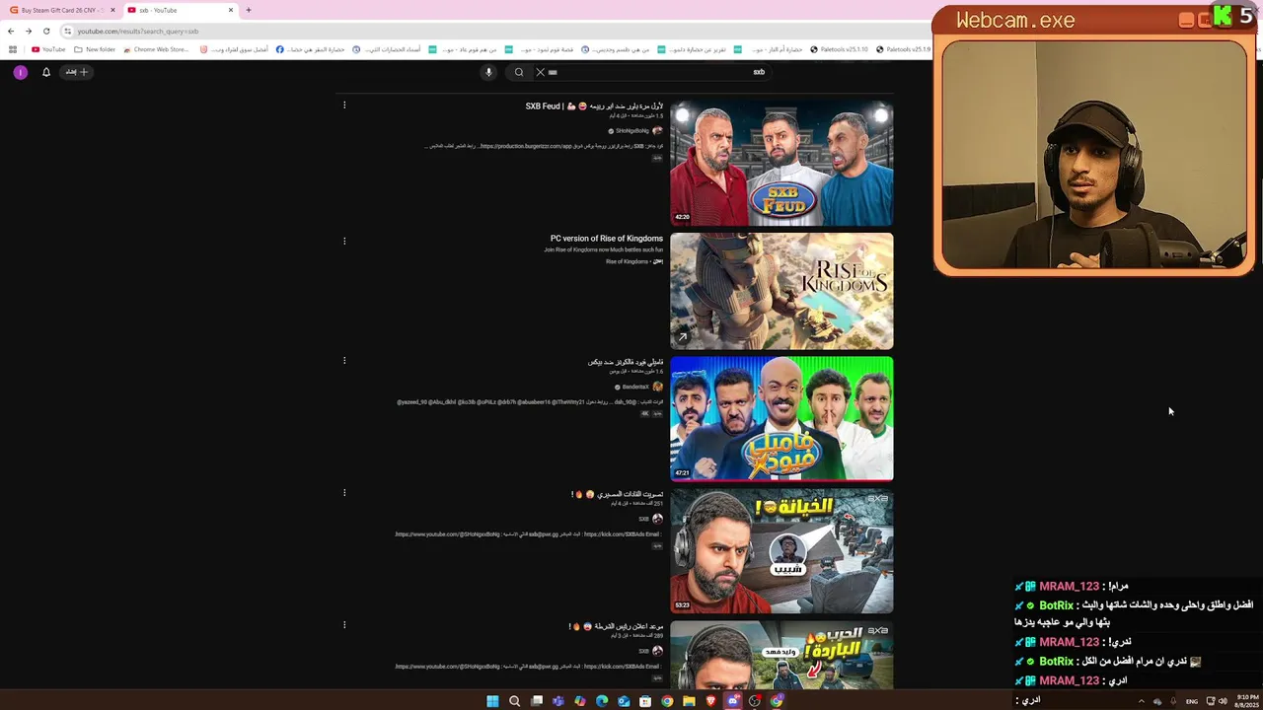Open the bookmarks apps grid icon
The width and height of the screenshot is (1263, 710).
tap(13, 49)
